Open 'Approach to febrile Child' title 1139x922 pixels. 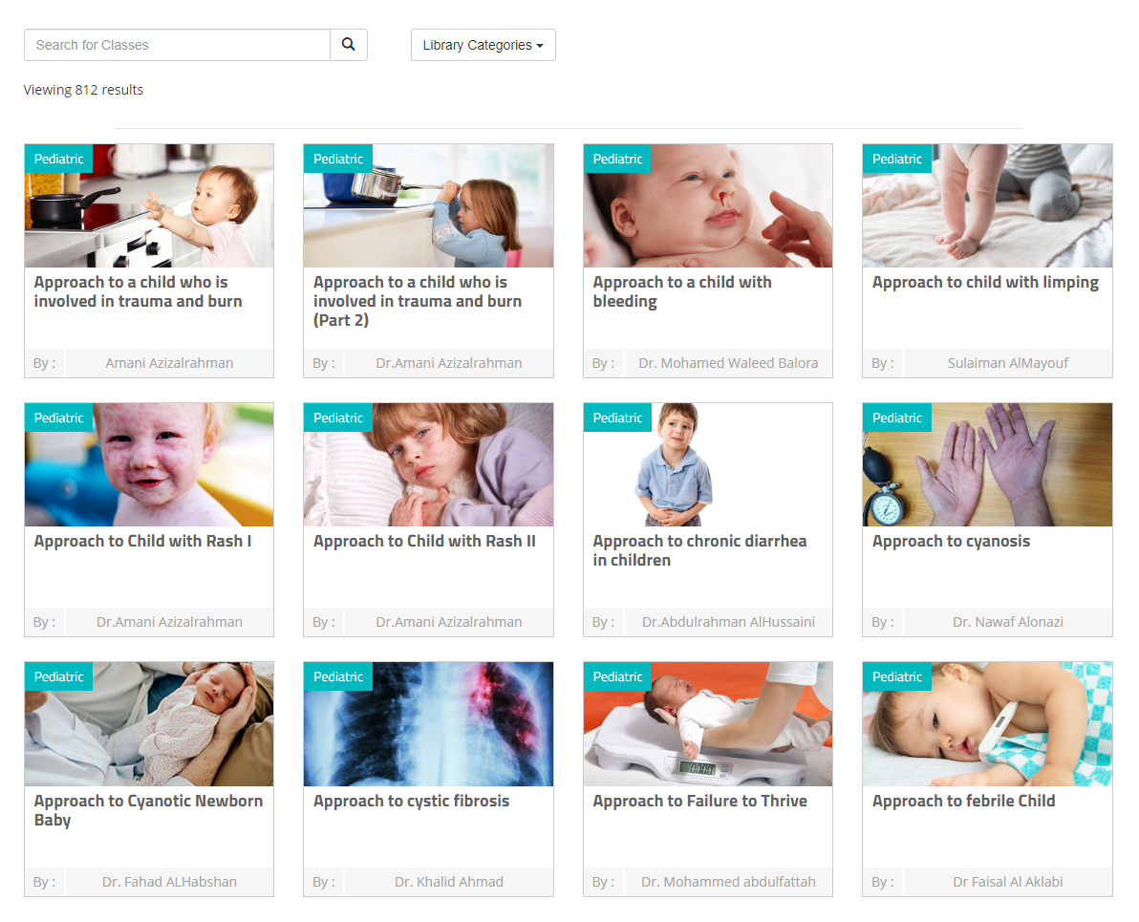point(964,801)
